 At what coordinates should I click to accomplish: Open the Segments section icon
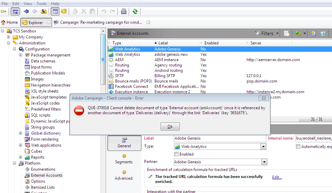(124, 156)
